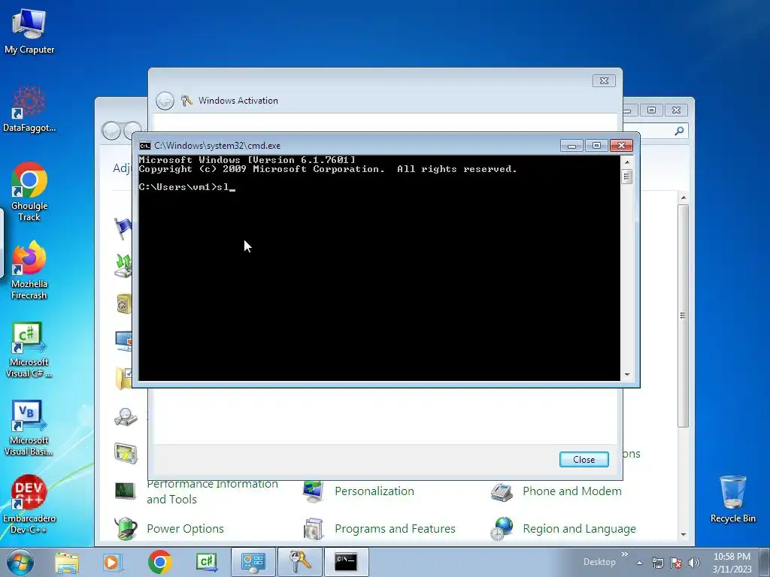770x577 pixels.
Task: Open Embarcadero Dev-C++ desktop shortcut
Action: (29, 504)
